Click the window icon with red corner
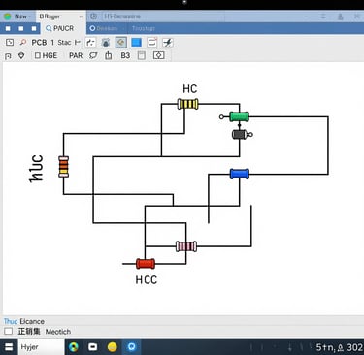 152,43
